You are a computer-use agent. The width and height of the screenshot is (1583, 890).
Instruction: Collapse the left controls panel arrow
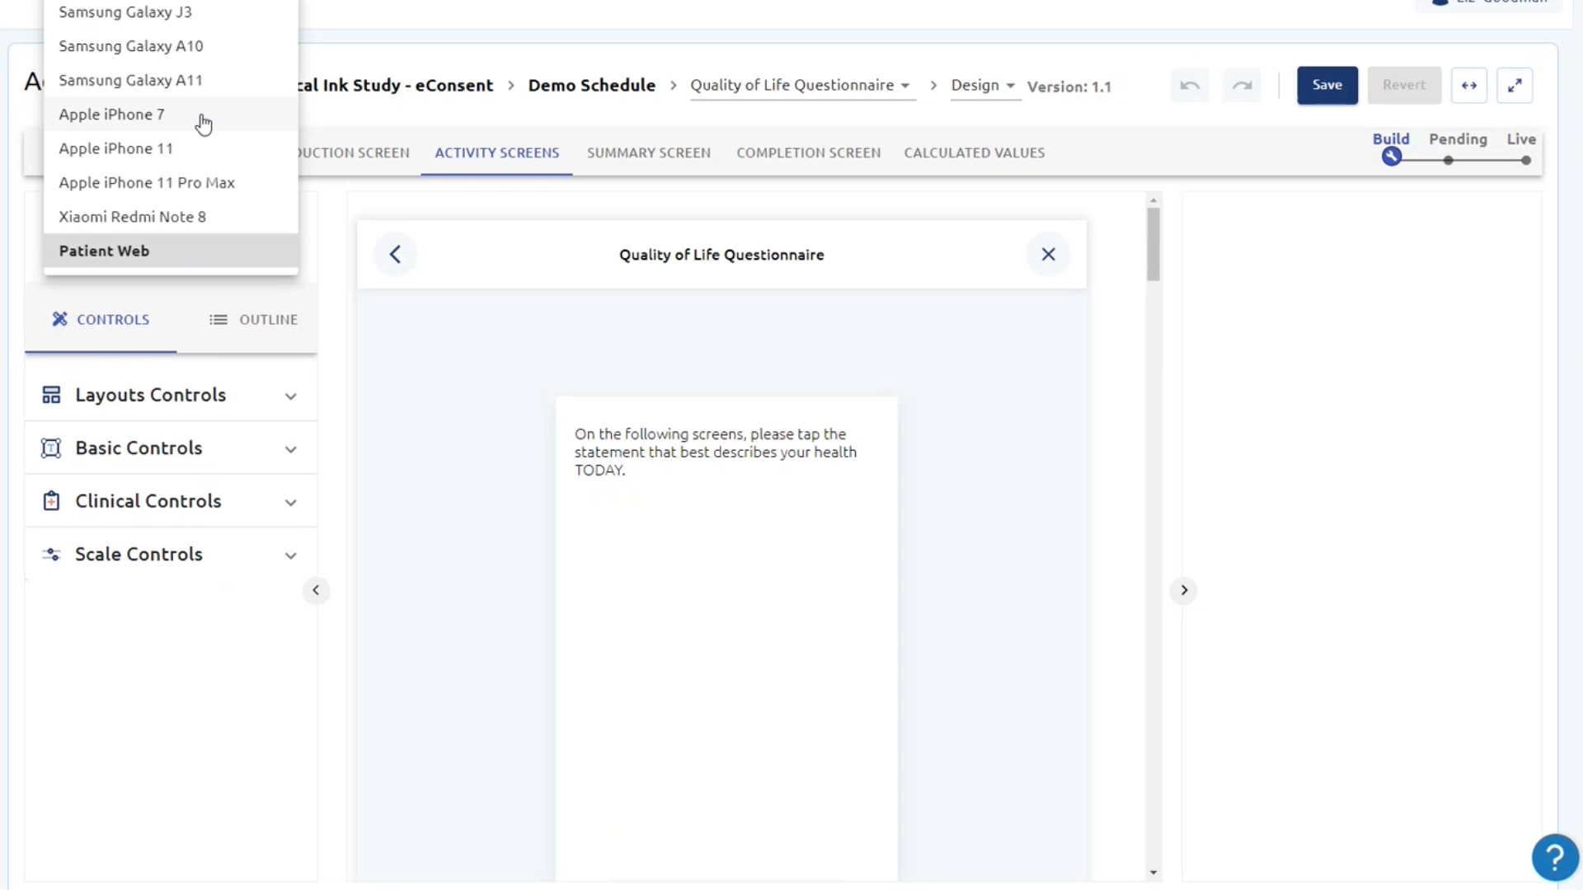click(316, 590)
